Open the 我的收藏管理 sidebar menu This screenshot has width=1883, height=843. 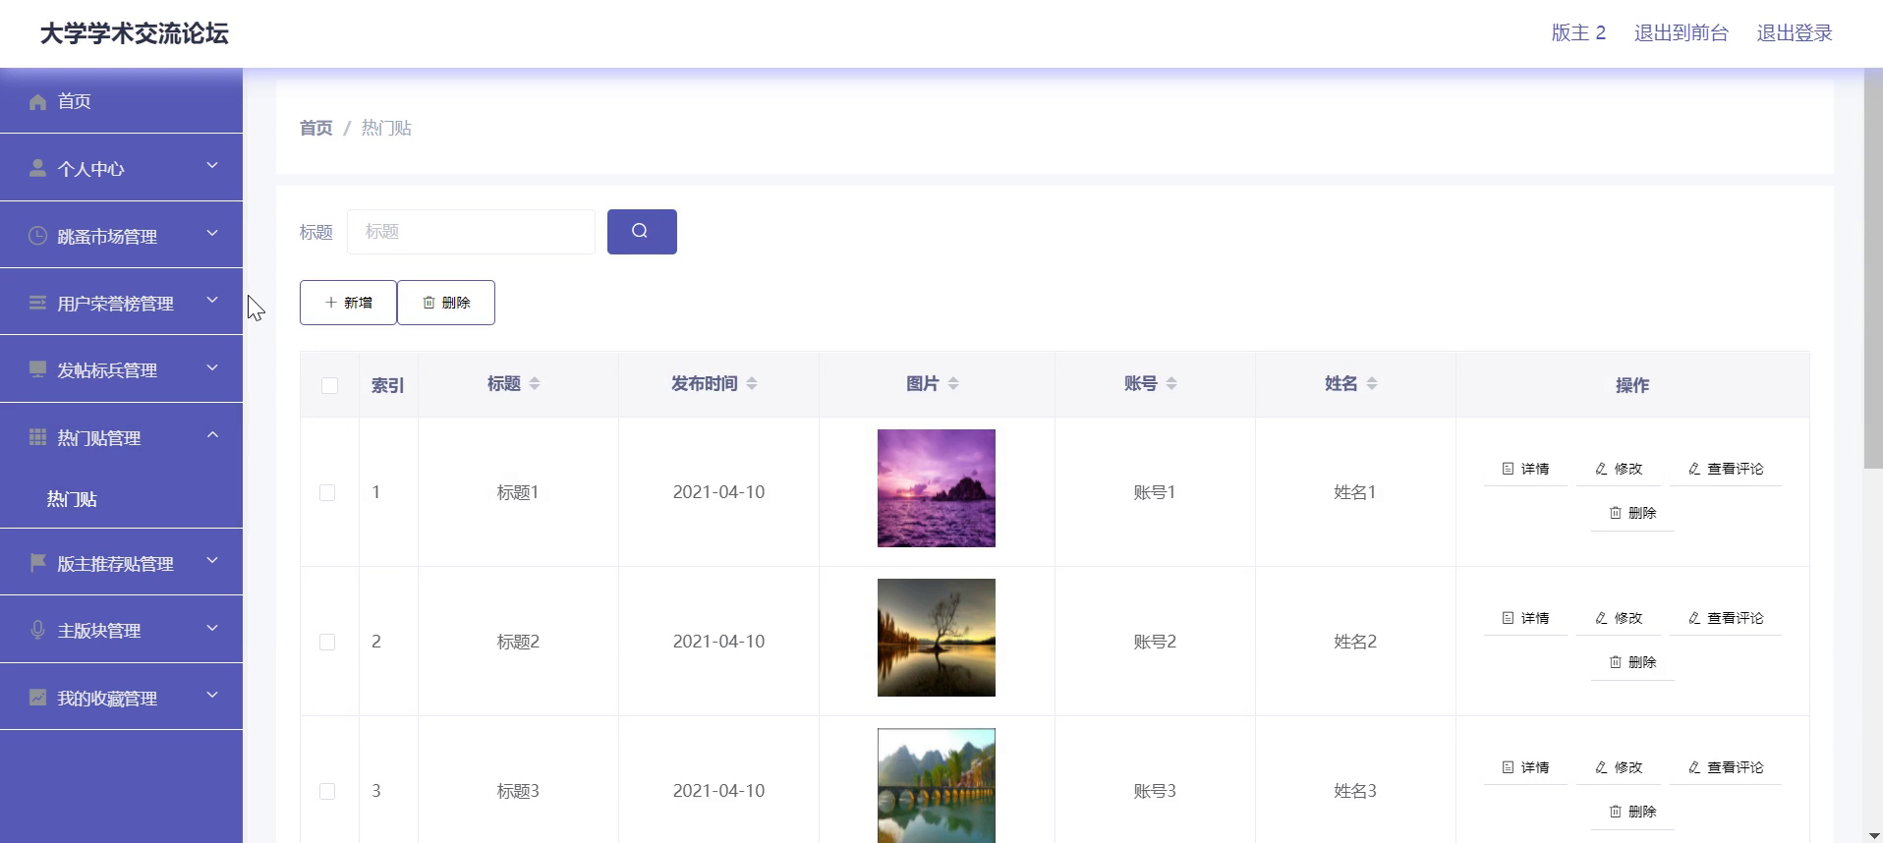[x=121, y=697]
